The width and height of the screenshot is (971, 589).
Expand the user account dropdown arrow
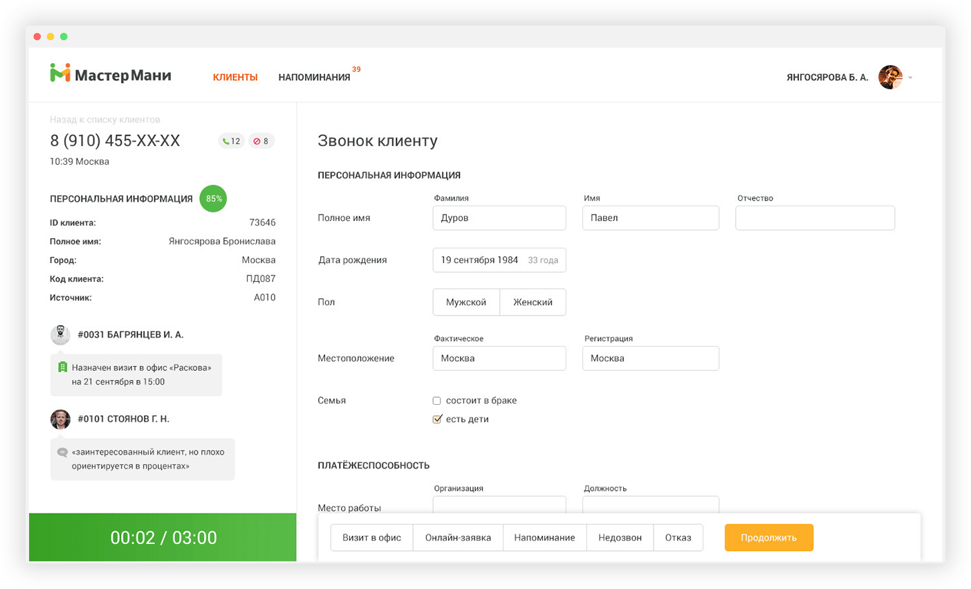click(x=910, y=78)
